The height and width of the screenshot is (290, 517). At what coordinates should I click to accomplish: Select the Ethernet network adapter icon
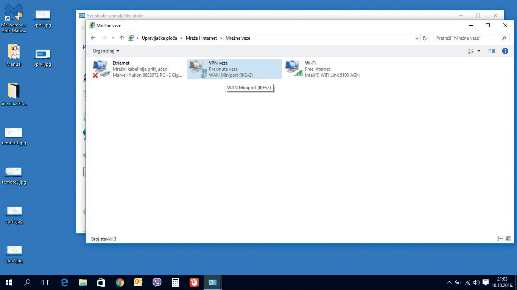coord(101,69)
